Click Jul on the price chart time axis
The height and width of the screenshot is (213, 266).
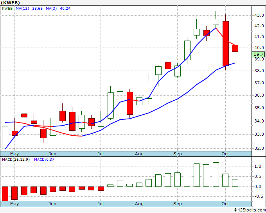tap(101, 154)
